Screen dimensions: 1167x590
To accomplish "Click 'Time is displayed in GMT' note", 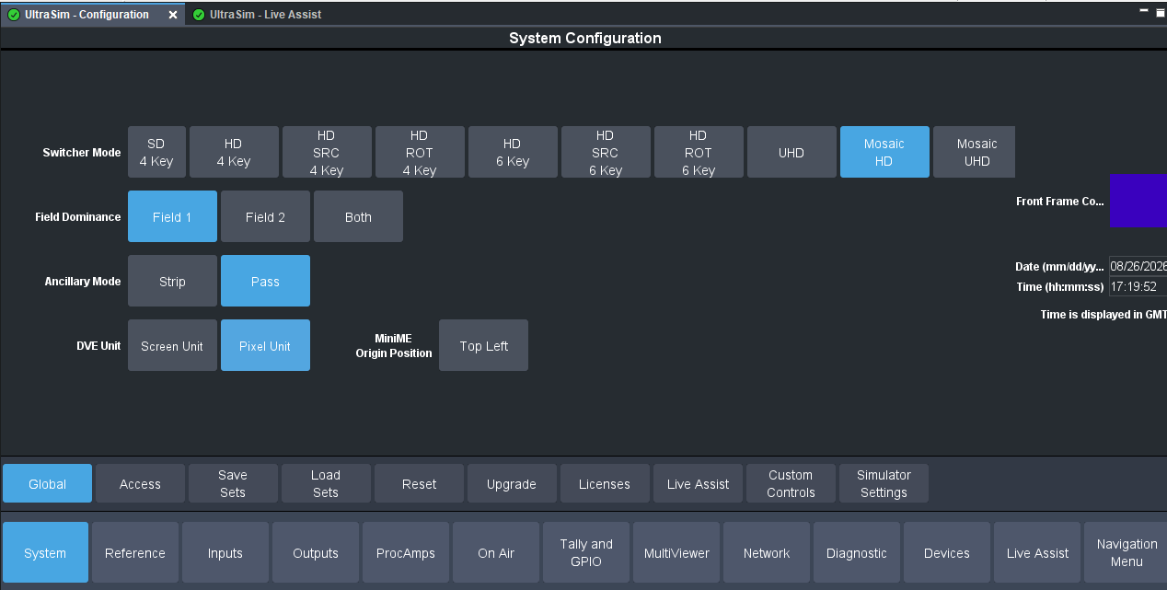I will pos(1103,315).
